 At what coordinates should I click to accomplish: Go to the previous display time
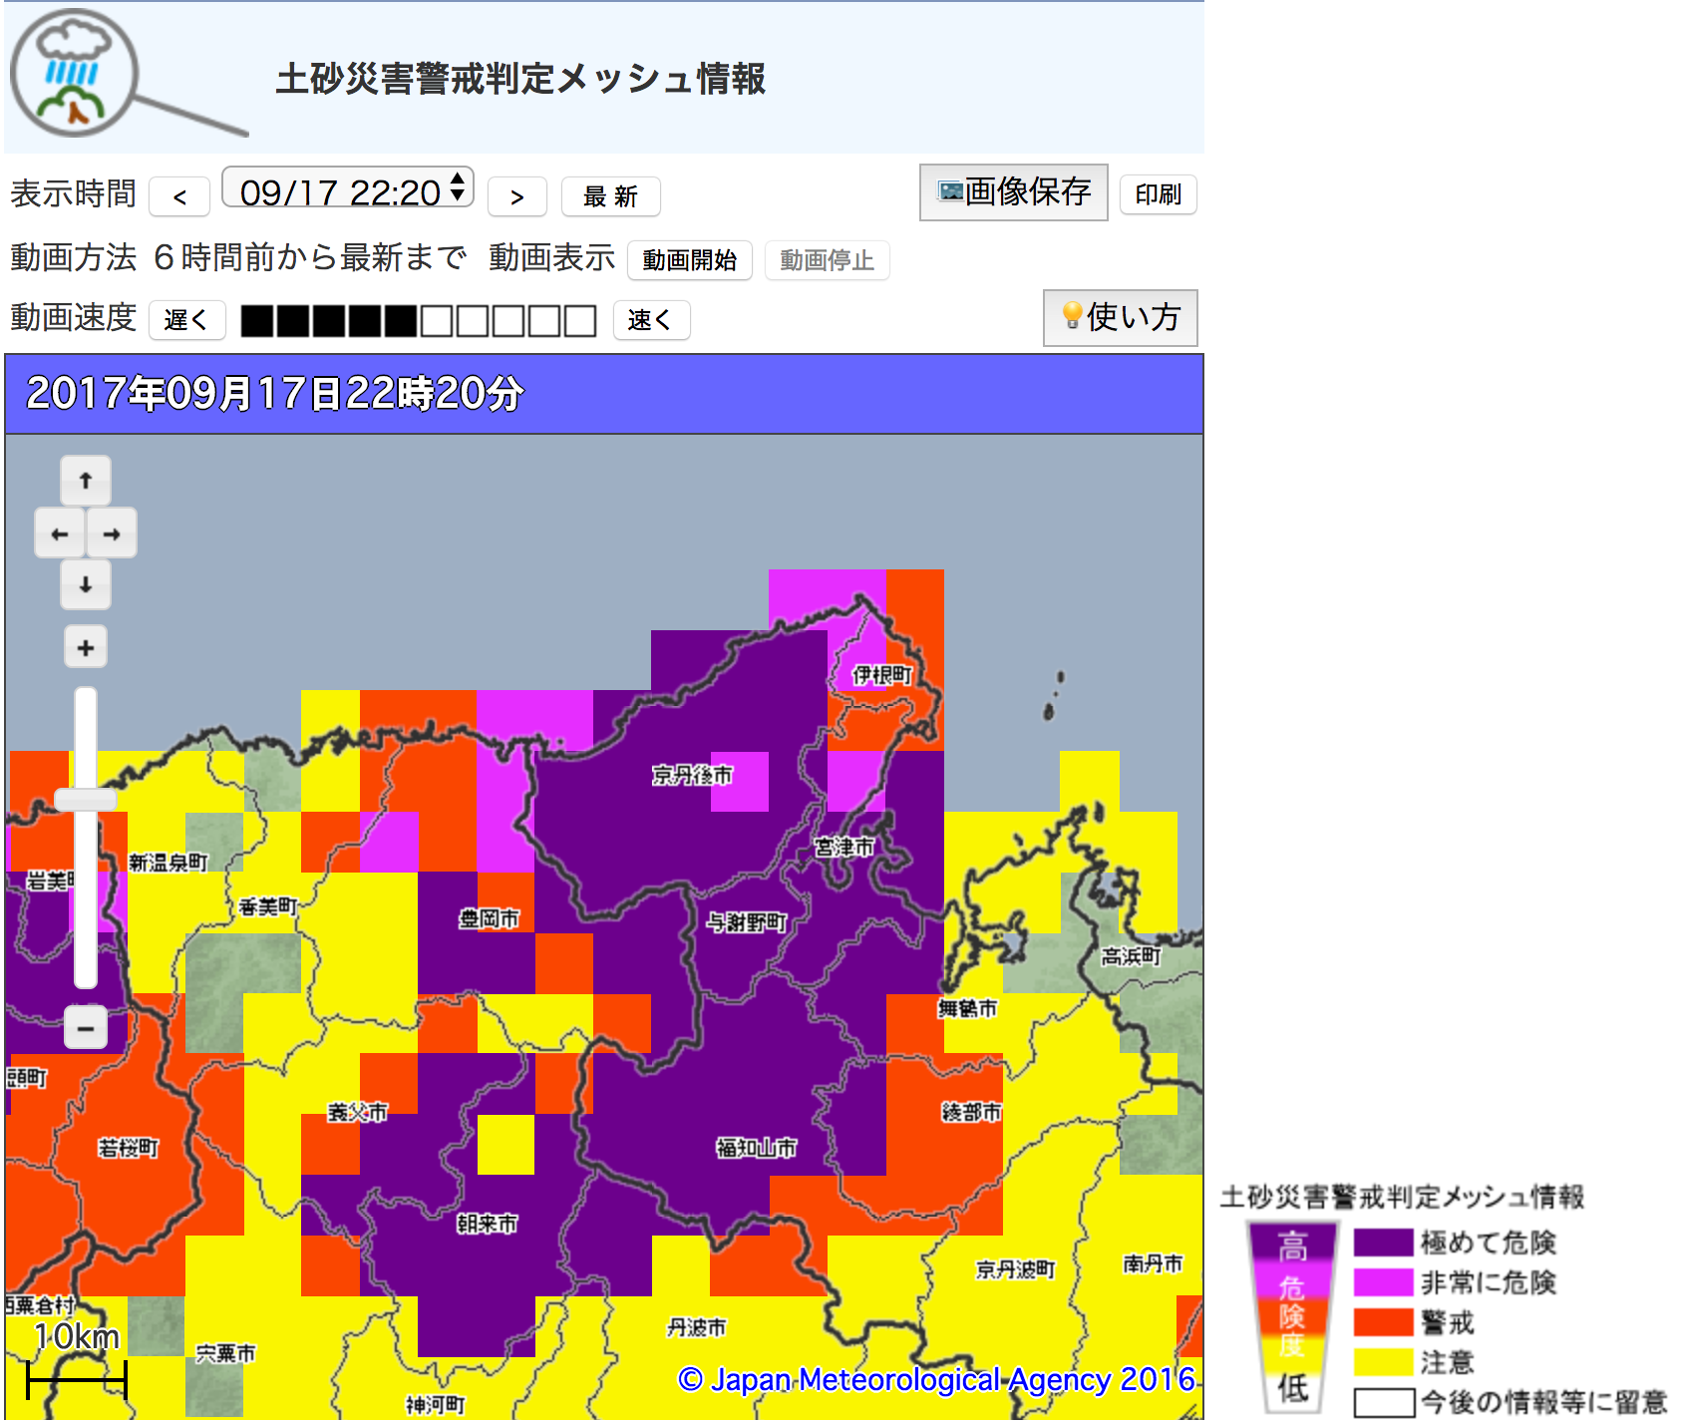(x=179, y=196)
